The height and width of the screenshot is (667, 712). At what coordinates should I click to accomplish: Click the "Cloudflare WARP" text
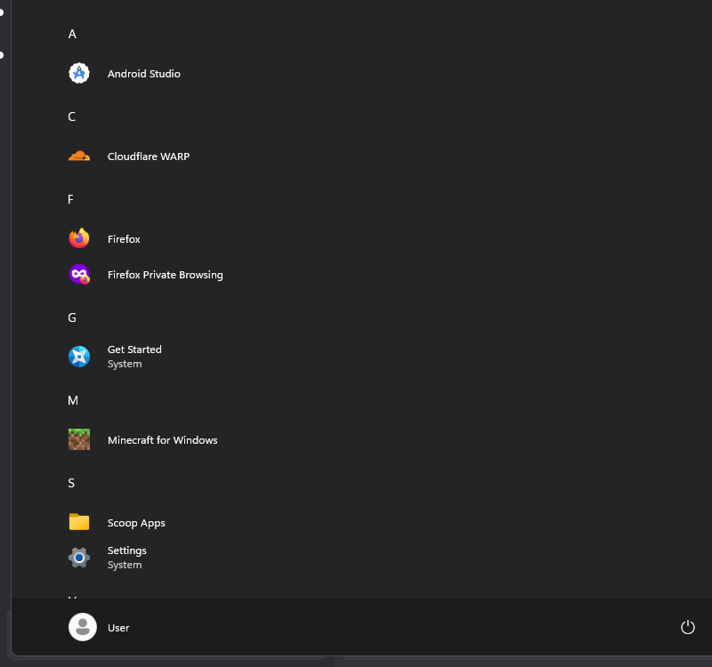(x=149, y=157)
